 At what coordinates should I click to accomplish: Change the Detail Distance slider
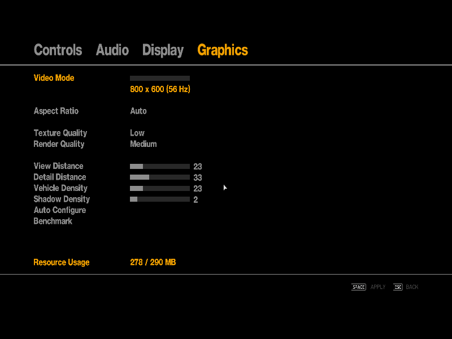[x=160, y=177]
